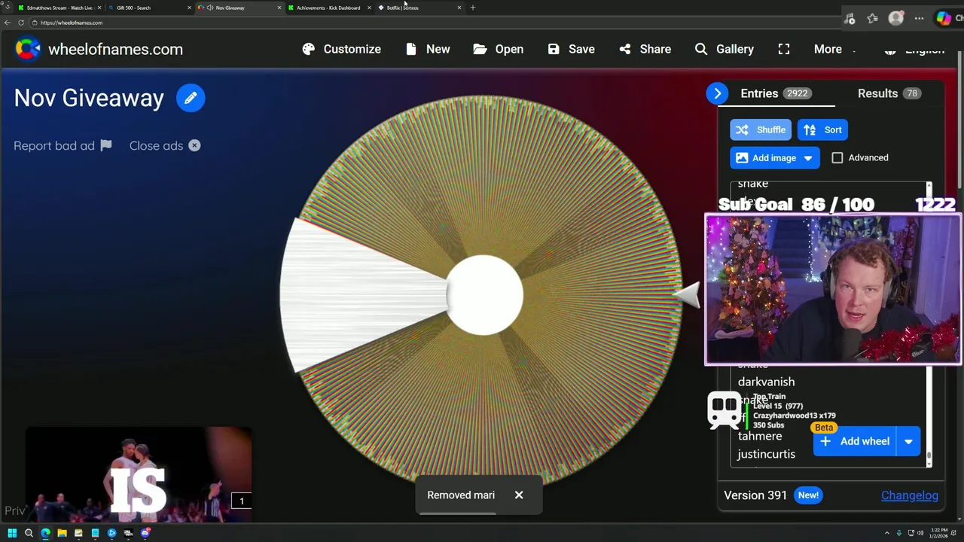The width and height of the screenshot is (964, 542).
Task: Switch to the Results tab
Action: point(889,93)
